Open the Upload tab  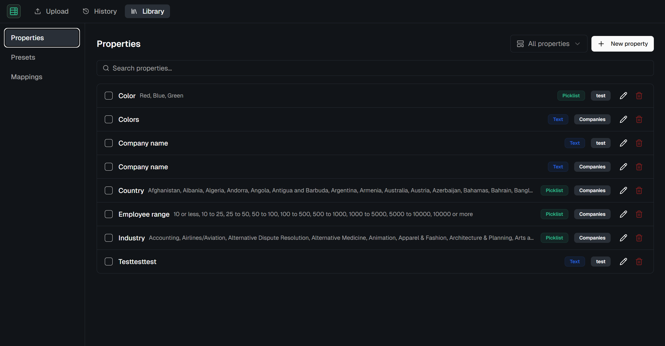52,11
